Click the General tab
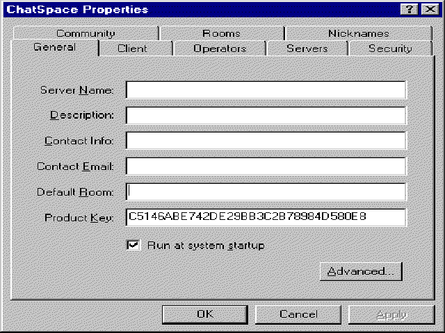The image size is (445, 333). tap(54, 48)
